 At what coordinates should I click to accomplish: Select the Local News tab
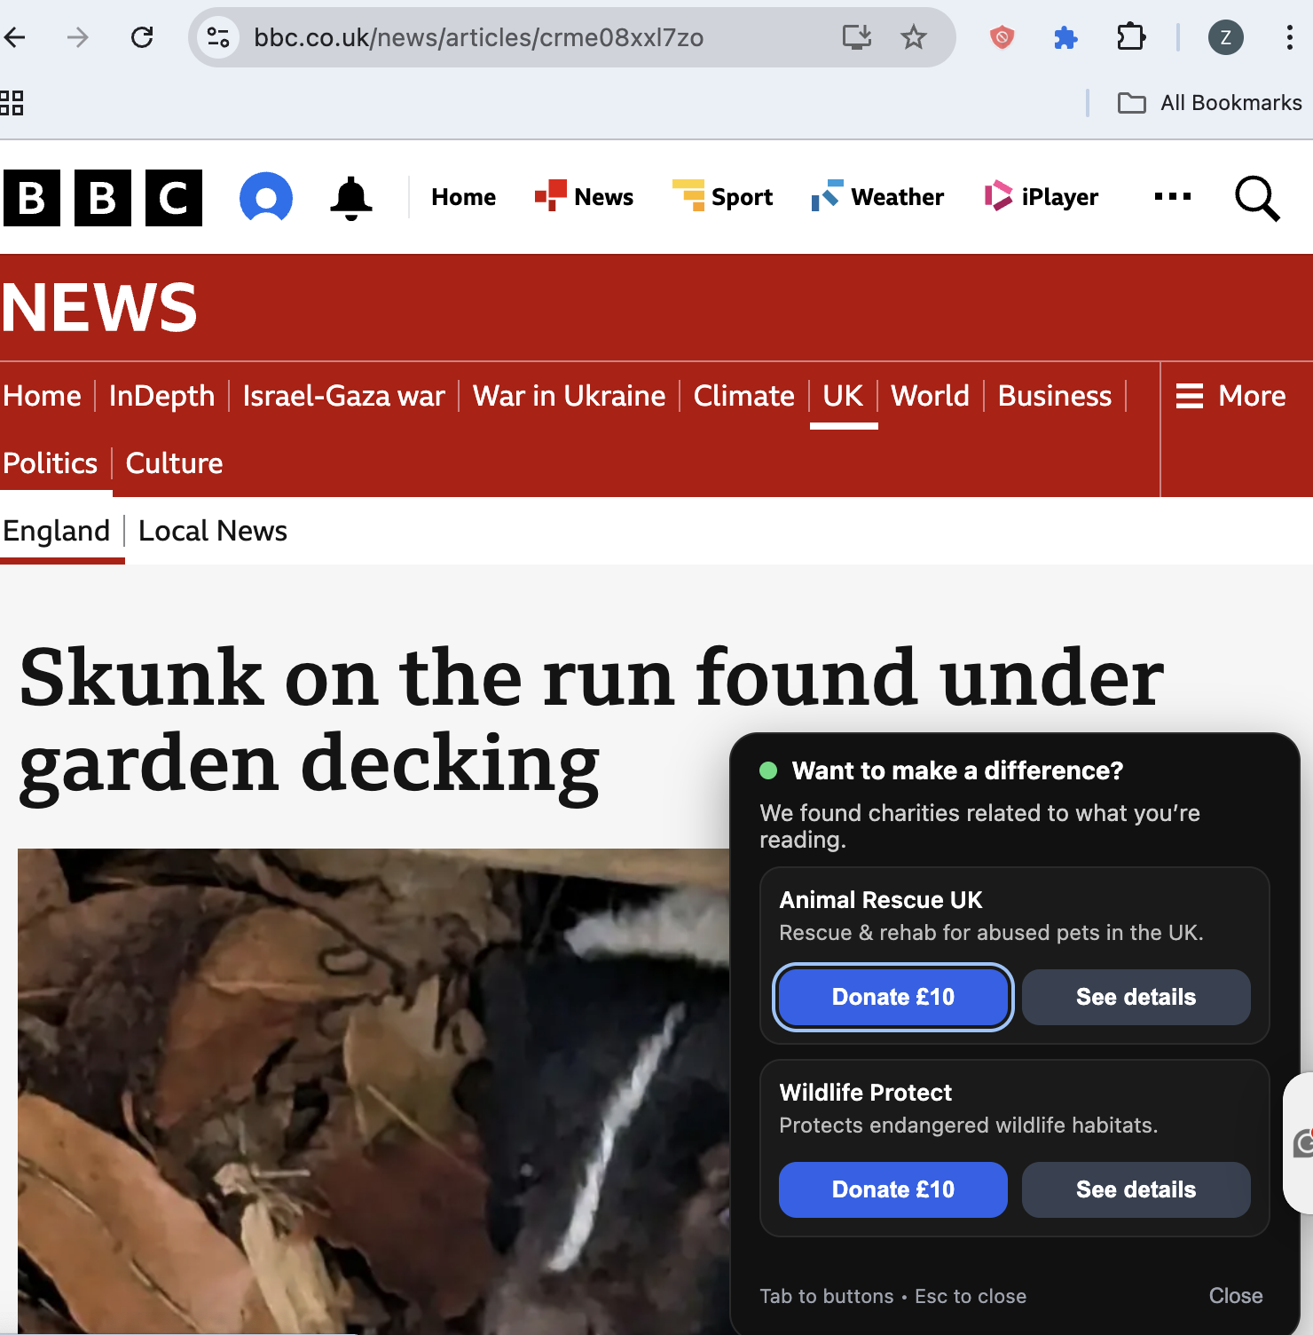pos(213,531)
